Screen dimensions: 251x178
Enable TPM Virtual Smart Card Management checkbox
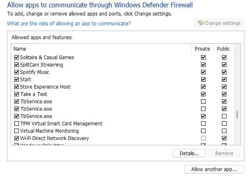click(17, 124)
